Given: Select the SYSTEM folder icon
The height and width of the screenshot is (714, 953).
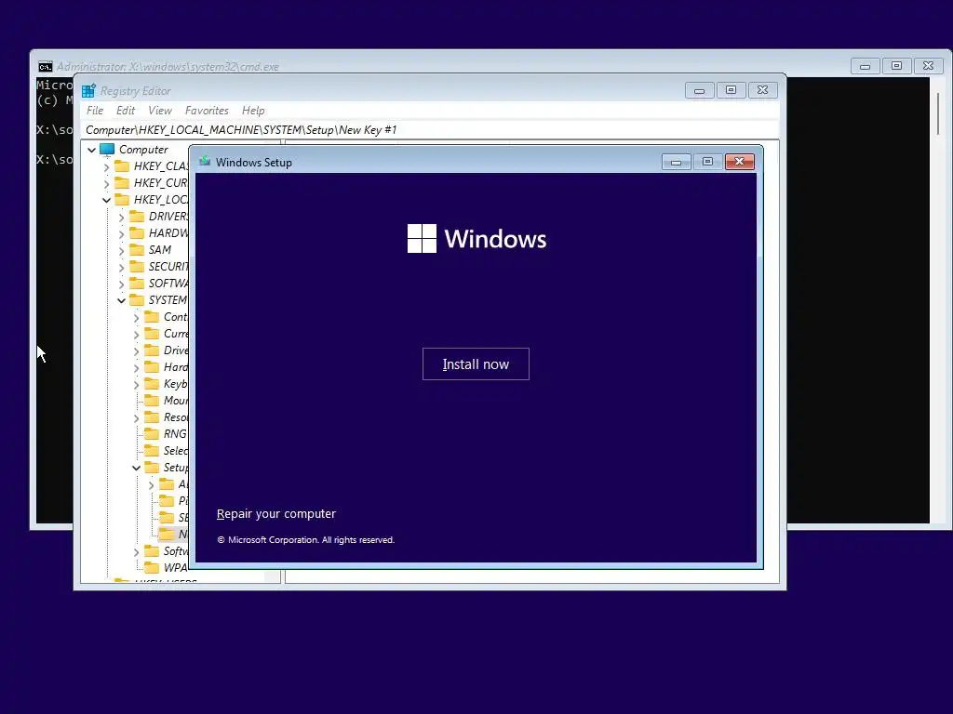Looking at the screenshot, I should click(x=137, y=300).
